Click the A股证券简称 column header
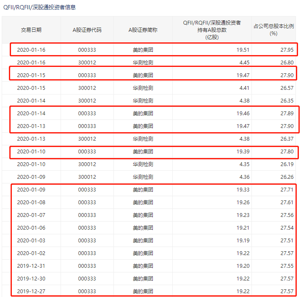The height and width of the screenshot is (297, 301). [143, 30]
